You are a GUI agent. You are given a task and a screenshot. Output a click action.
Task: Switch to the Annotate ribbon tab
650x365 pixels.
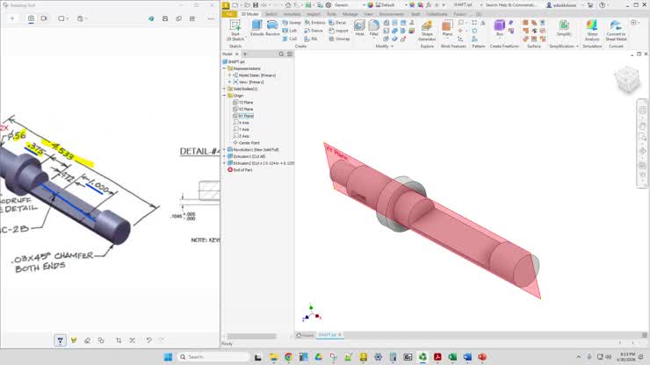pyautogui.click(x=292, y=14)
